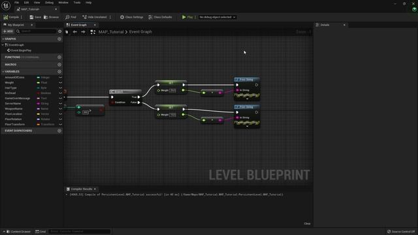The width and height of the screenshot is (418, 235).
Task: Add a new function with the Functions plus icon
Action: coord(59,57)
